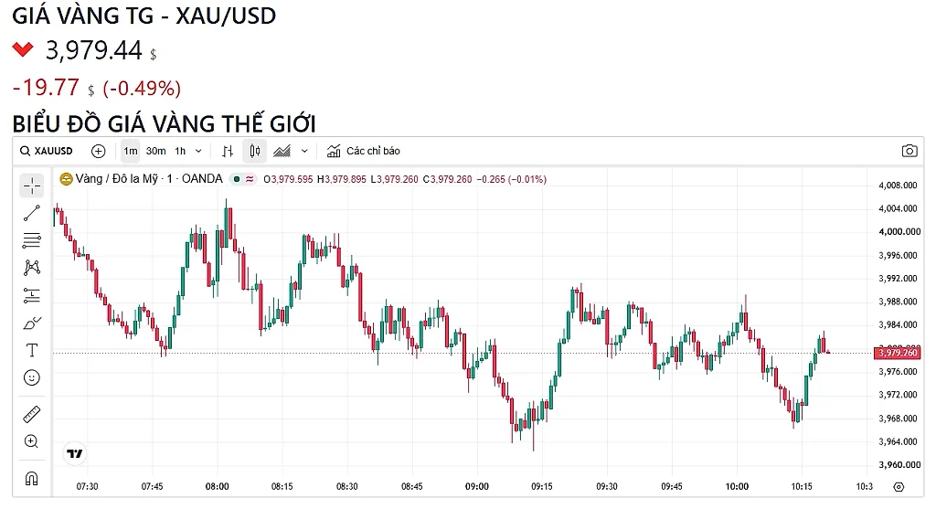
Task: Expand the time interval dropdown arrow
Action: 198,151
